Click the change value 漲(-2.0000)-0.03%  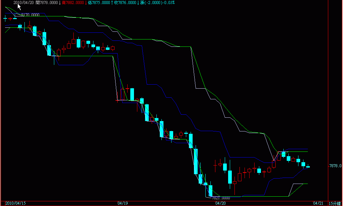point(157,3)
